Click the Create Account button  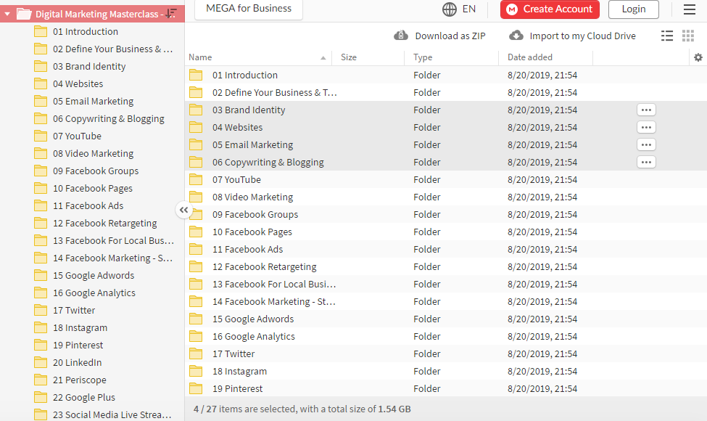[550, 9]
